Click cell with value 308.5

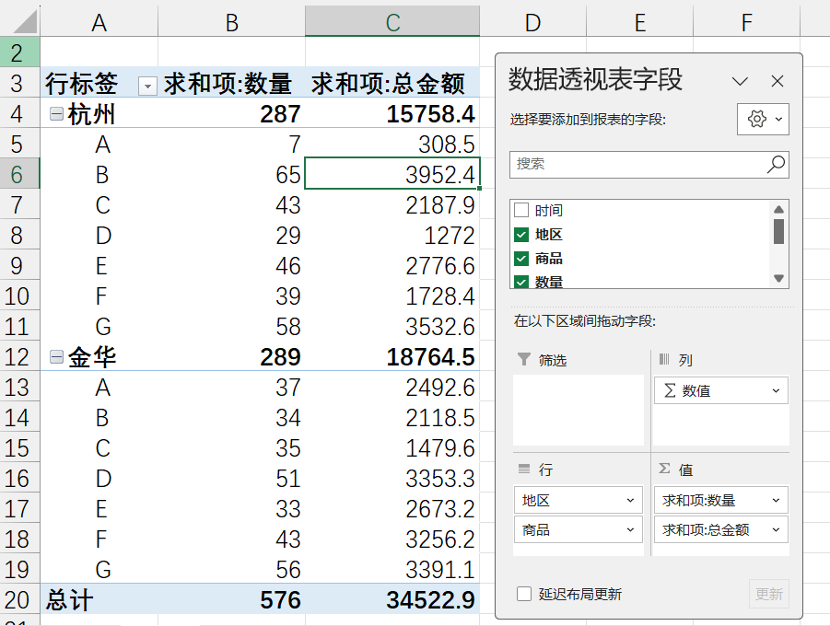point(392,144)
